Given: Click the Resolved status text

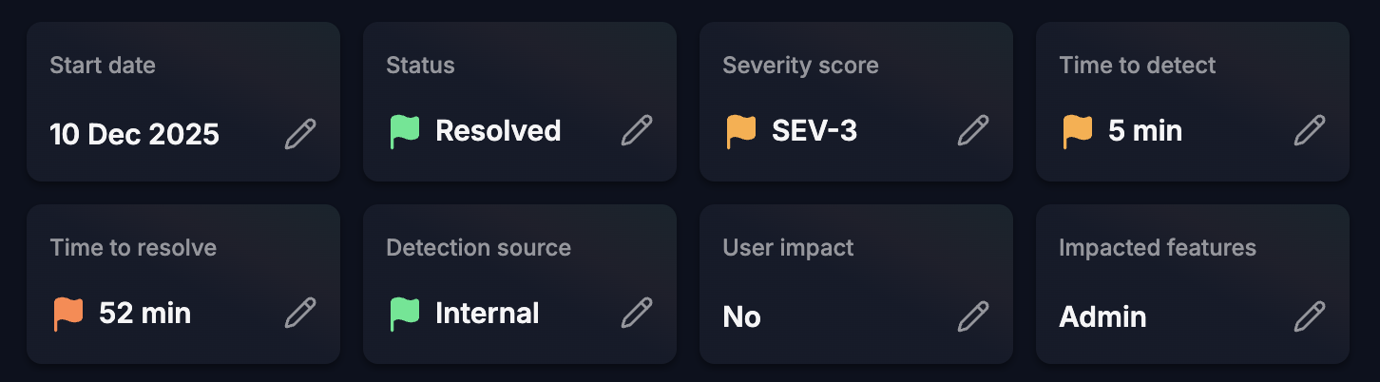Looking at the screenshot, I should (x=498, y=130).
